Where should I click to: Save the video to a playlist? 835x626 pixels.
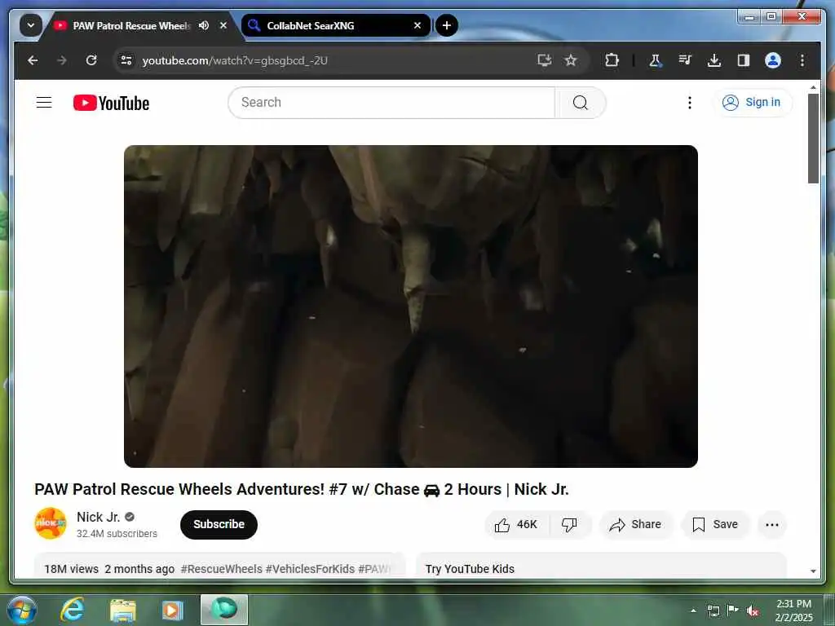(715, 524)
